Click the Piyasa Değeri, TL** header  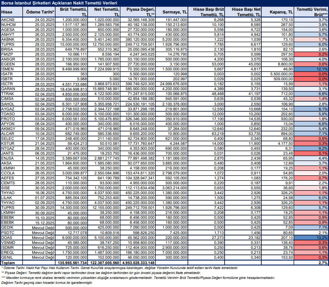(x=138, y=12)
